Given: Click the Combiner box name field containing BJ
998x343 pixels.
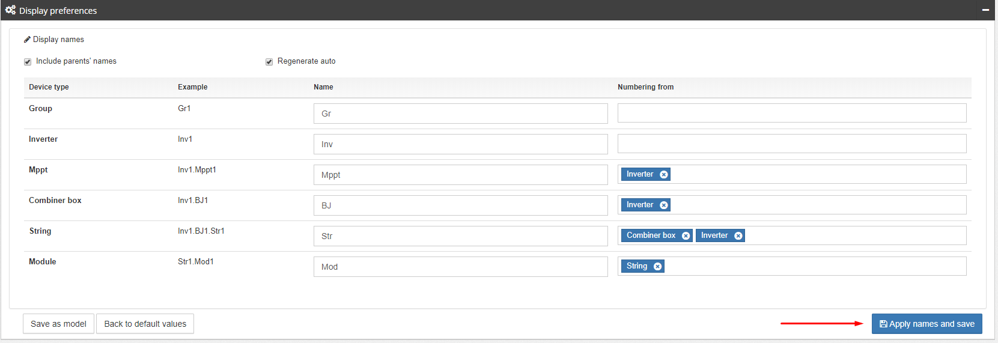Looking at the screenshot, I should coord(461,205).
